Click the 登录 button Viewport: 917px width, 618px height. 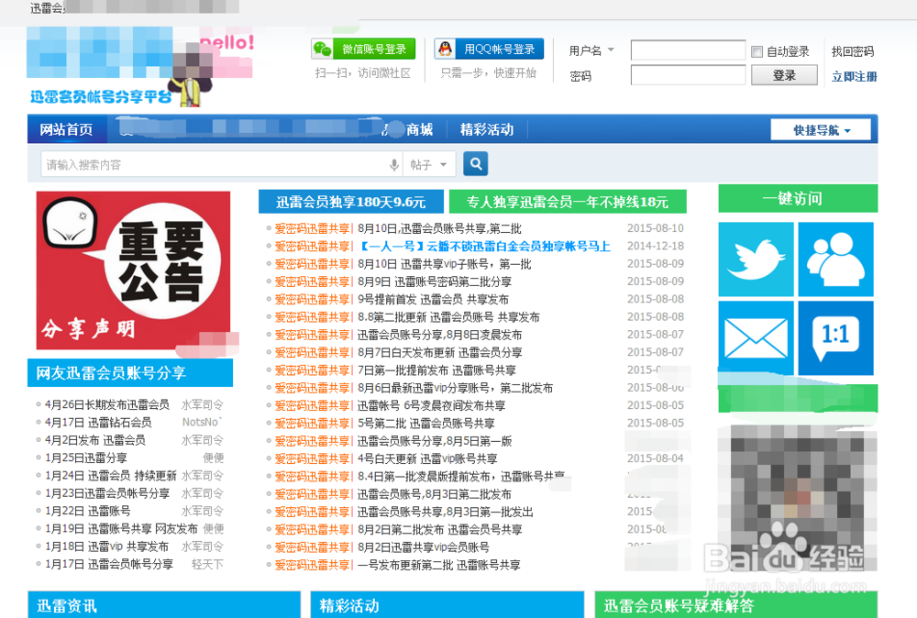click(x=784, y=75)
